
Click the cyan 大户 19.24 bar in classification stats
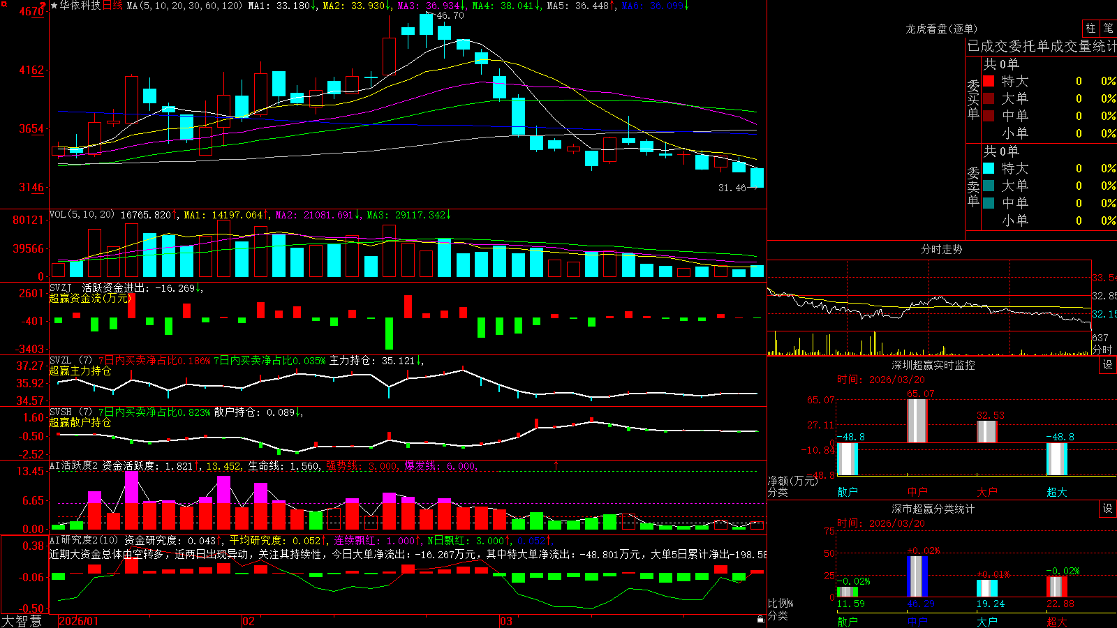pyautogui.click(x=987, y=588)
